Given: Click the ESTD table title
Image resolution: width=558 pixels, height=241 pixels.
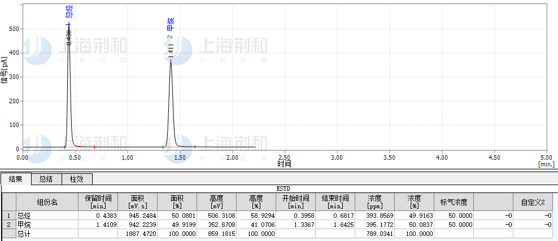Looking at the screenshot, I should tap(284, 189).
